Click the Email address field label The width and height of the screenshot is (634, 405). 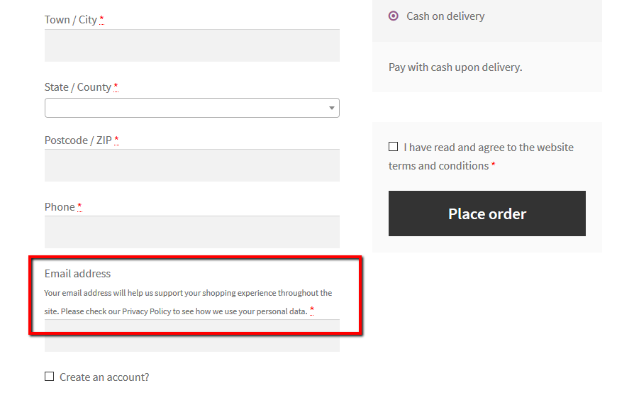point(77,274)
